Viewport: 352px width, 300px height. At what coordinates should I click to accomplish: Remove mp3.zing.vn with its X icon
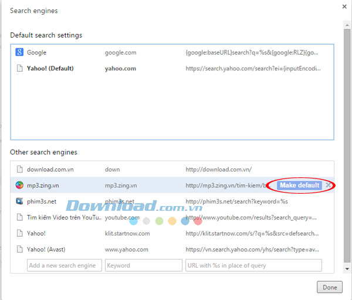(x=328, y=185)
